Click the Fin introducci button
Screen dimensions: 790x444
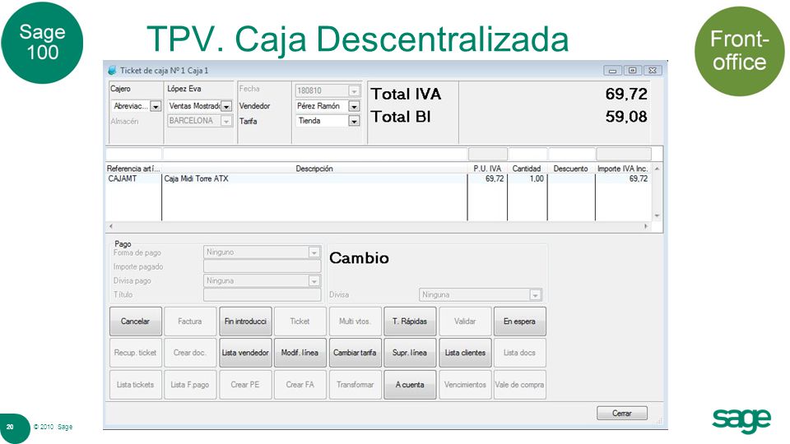pos(245,321)
